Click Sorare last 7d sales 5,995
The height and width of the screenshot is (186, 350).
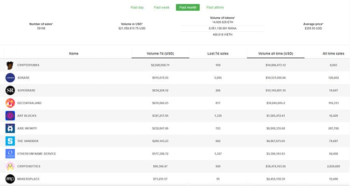click(218, 78)
